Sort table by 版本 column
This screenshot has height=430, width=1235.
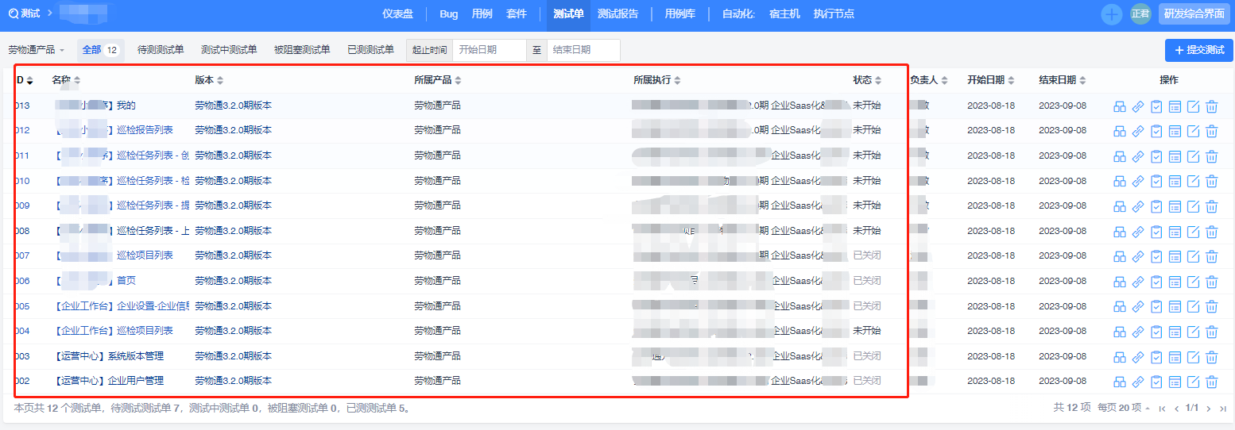(x=209, y=80)
